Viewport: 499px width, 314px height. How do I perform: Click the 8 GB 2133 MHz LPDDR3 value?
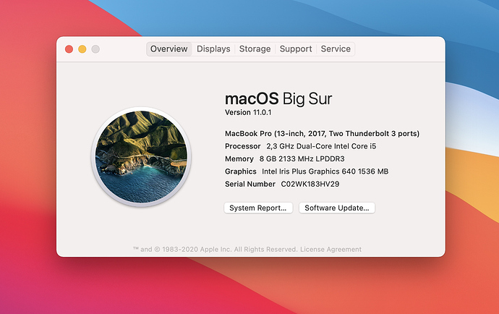click(302, 158)
